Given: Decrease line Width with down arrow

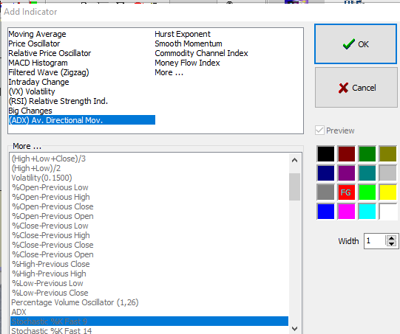Looking at the screenshot, I should pos(391,244).
